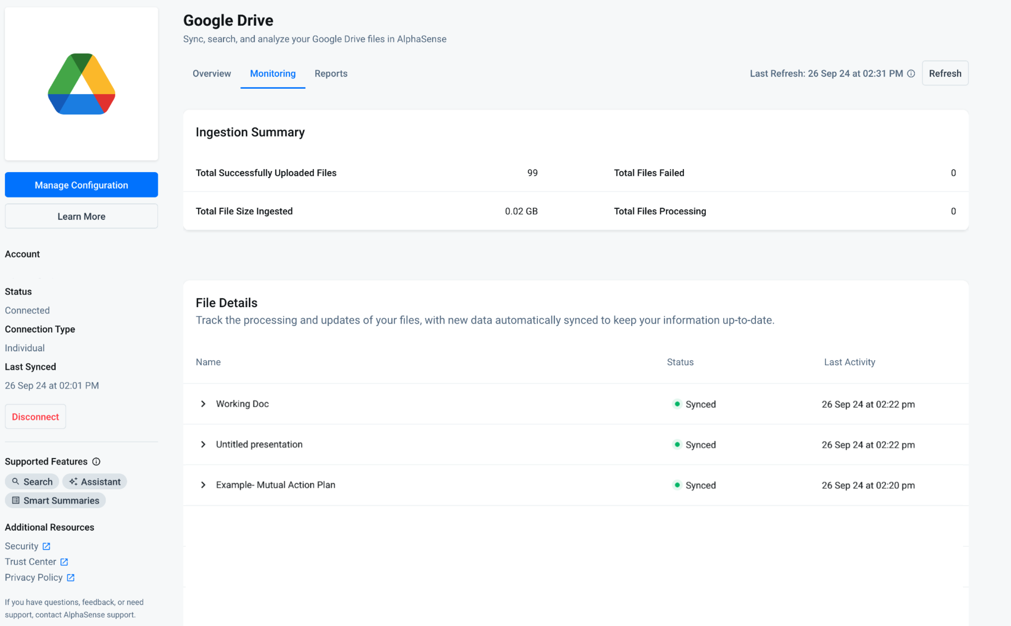This screenshot has height=626, width=1011.
Task: Click the Total Files Processing label
Action: [x=660, y=211]
